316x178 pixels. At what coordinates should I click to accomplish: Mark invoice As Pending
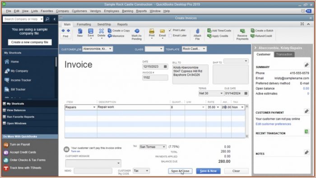click(137, 34)
